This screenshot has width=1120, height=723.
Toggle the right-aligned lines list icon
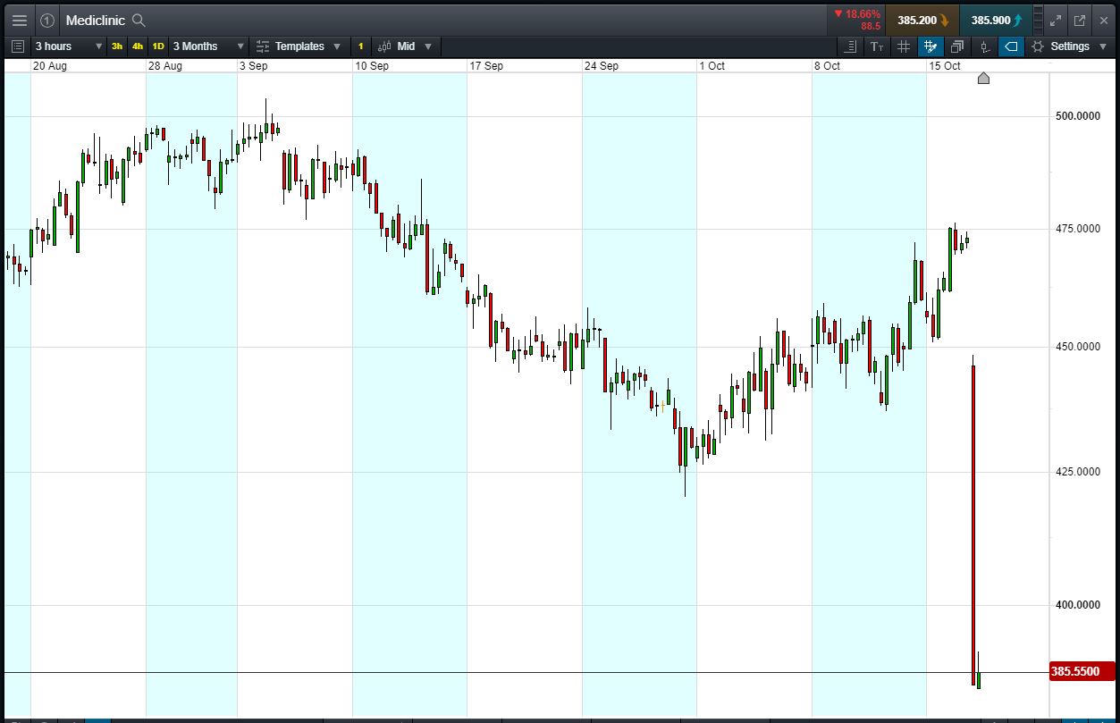[x=850, y=46]
